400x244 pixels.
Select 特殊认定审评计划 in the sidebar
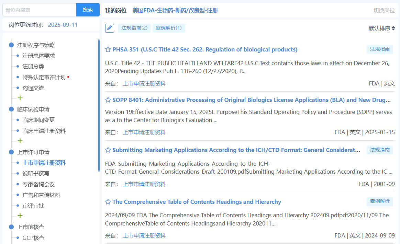click(44, 77)
